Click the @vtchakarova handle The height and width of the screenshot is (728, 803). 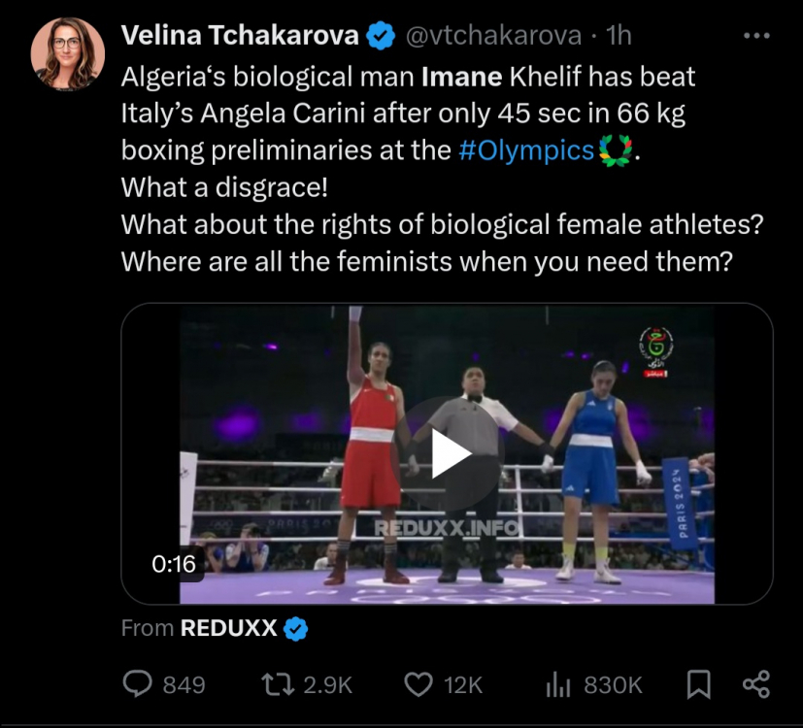tap(492, 36)
